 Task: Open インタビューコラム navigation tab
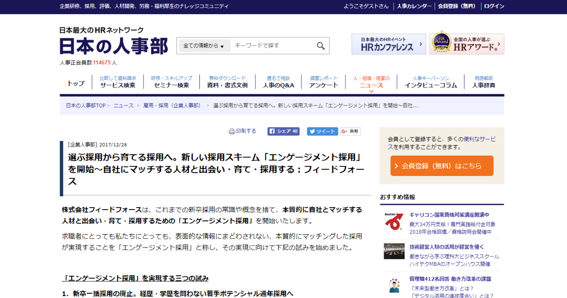click(x=431, y=82)
